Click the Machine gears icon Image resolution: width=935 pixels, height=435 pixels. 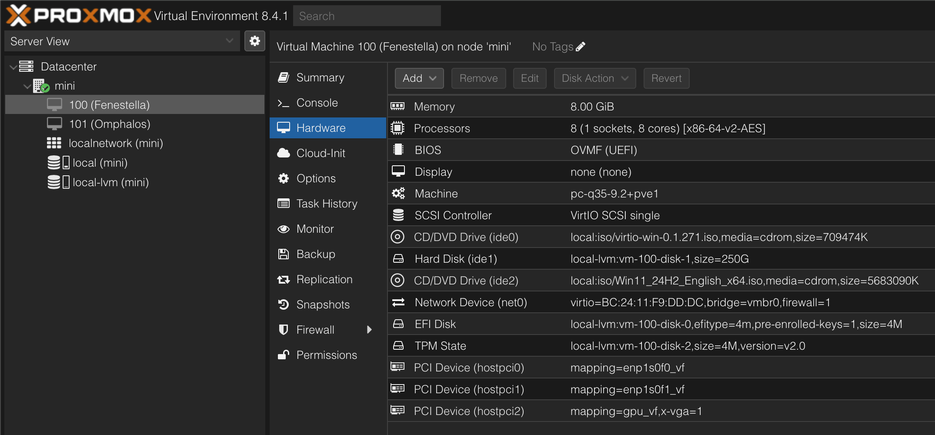pos(398,193)
